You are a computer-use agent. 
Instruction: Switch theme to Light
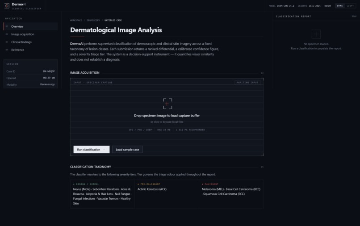point(350,6)
